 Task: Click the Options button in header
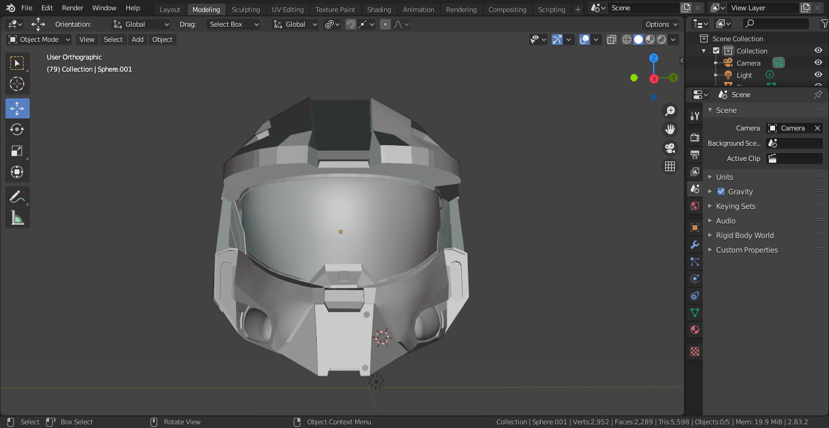tap(660, 24)
